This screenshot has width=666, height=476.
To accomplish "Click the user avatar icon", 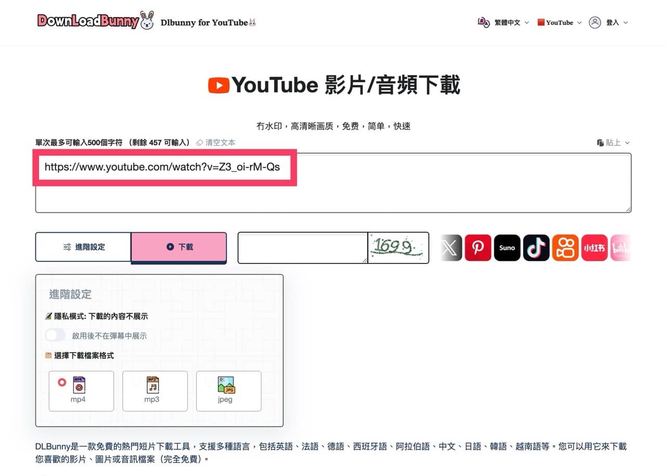I will coord(595,22).
